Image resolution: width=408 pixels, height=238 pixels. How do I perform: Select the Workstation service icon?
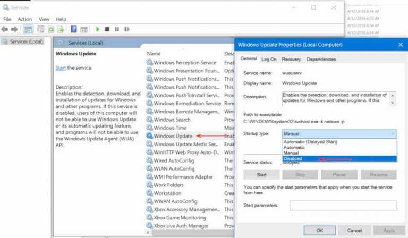pyautogui.click(x=149, y=193)
